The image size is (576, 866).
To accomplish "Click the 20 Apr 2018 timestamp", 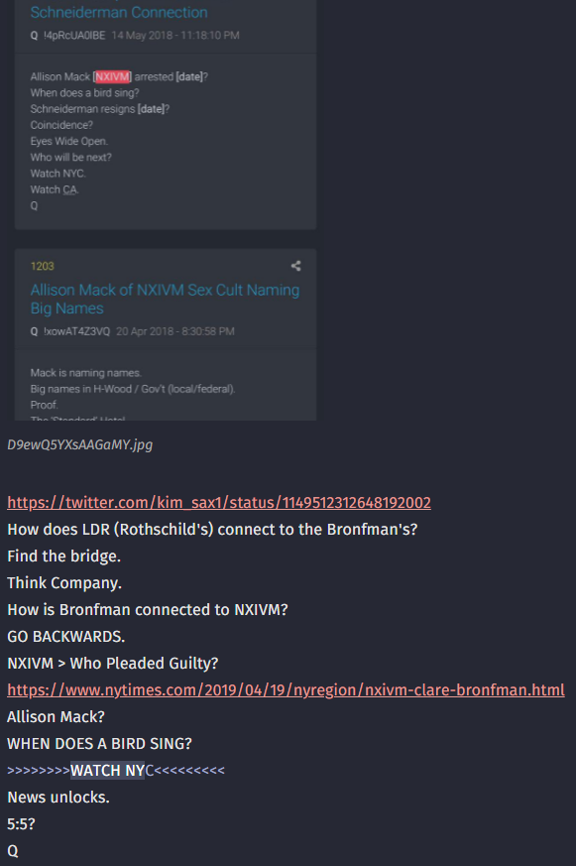I will pyautogui.click(x=174, y=331).
